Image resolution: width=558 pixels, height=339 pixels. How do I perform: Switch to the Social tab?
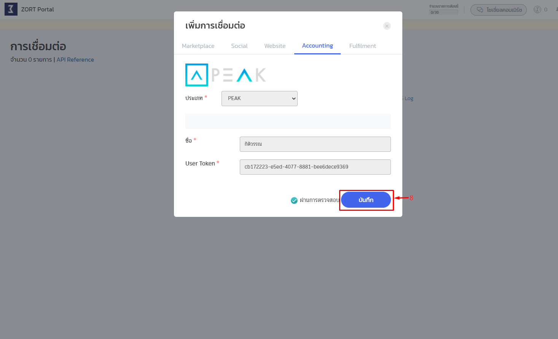[x=239, y=46]
